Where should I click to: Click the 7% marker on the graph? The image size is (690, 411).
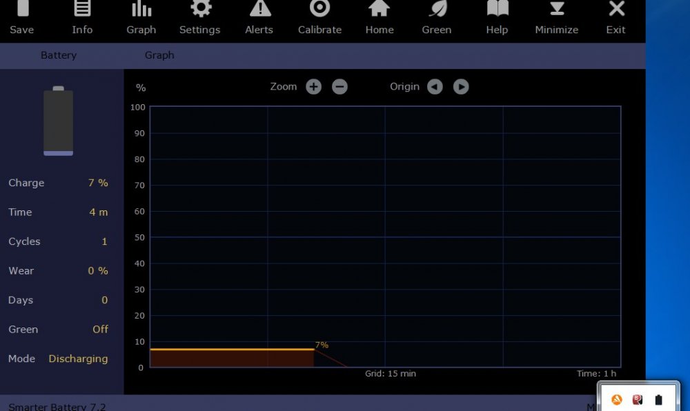click(x=322, y=345)
